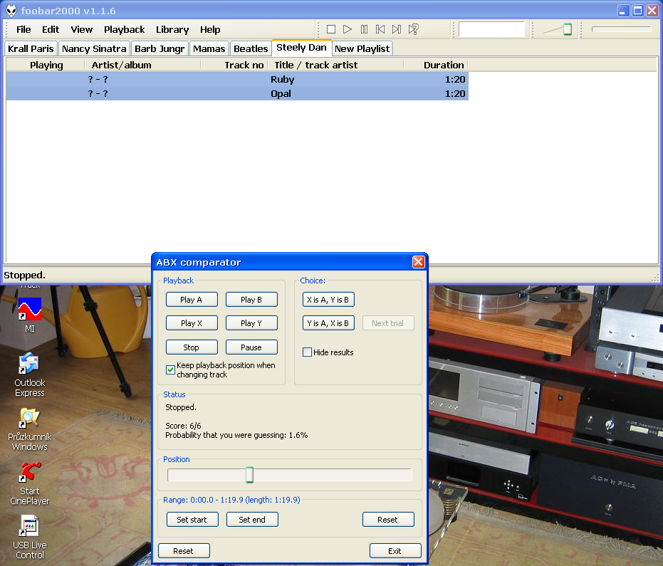Switch to the Barb Jungr playlist tab
The height and width of the screenshot is (566, 663).
pyautogui.click(x=160, y=48)
